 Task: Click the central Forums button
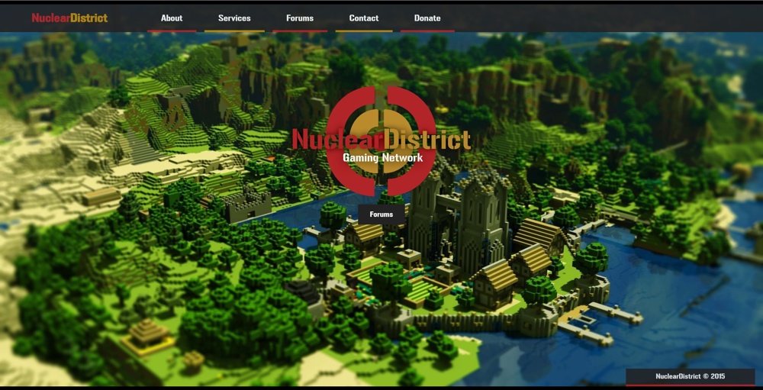point(381,214)
